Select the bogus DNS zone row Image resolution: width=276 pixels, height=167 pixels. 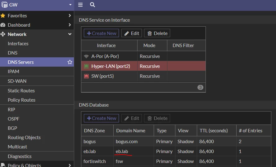tap(176, 141)
